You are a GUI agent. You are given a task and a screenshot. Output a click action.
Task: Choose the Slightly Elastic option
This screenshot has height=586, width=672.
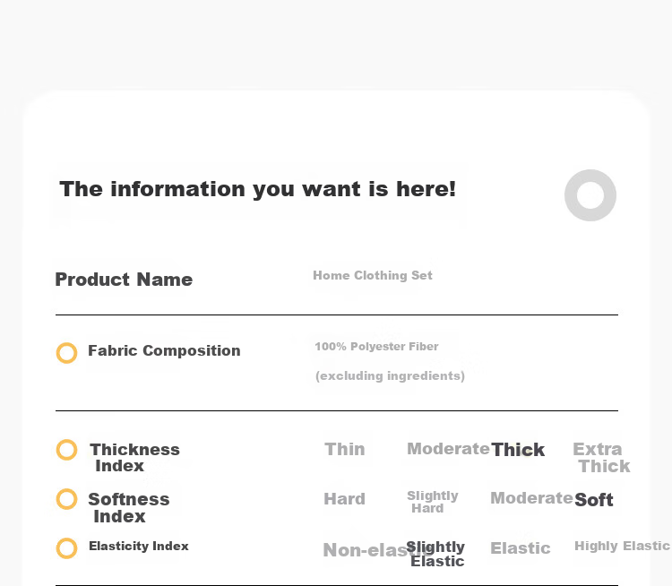tap(435, 554)
